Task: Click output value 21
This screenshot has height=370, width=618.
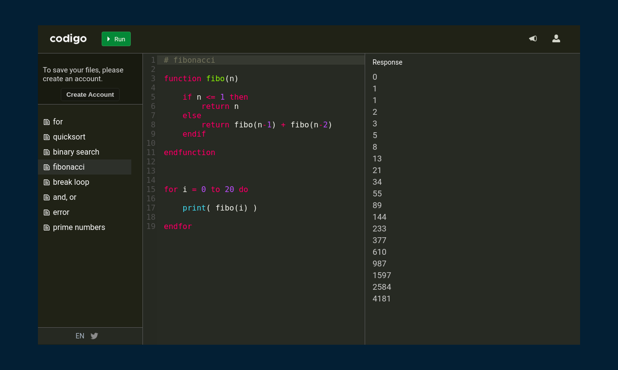Action: pyautogui.click(x=377, y=170)
